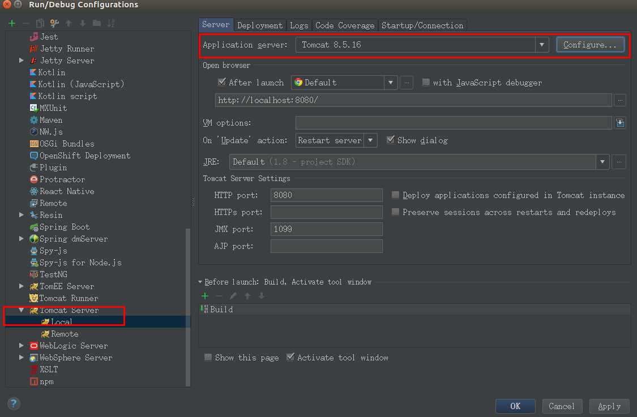Expand Jetty Server tree node

coord(21,61)
